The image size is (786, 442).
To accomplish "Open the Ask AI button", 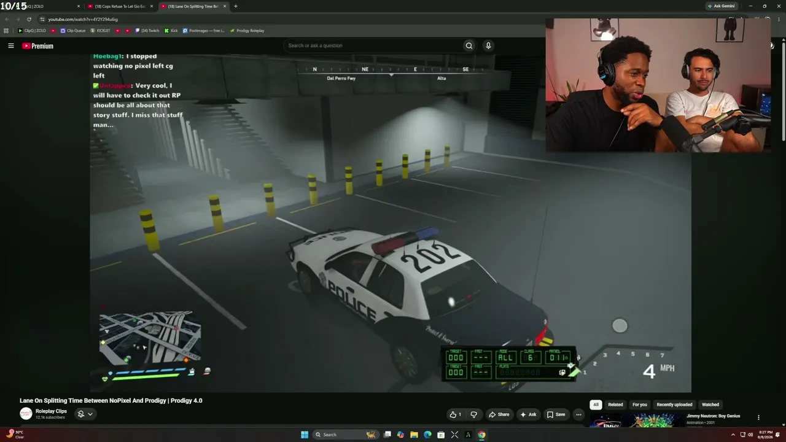I will click(528, 414).
